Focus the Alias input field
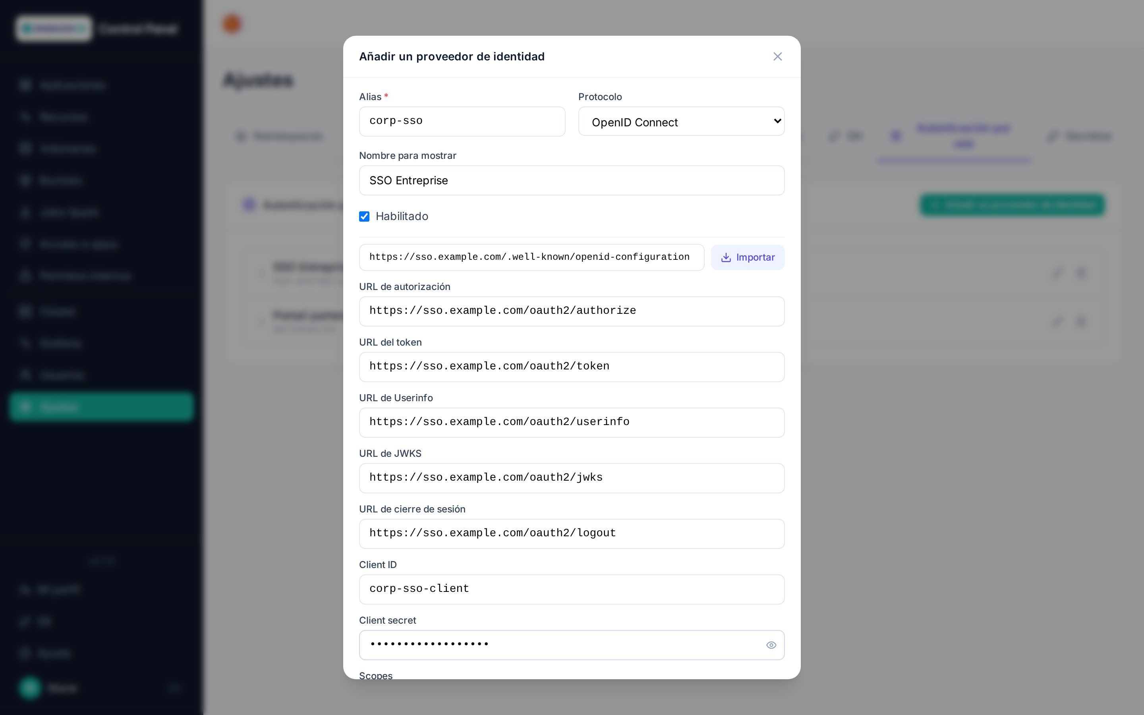 (462, 122)
